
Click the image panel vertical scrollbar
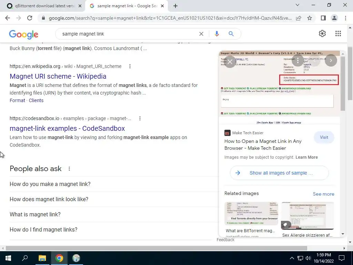[x=343, y=84]
